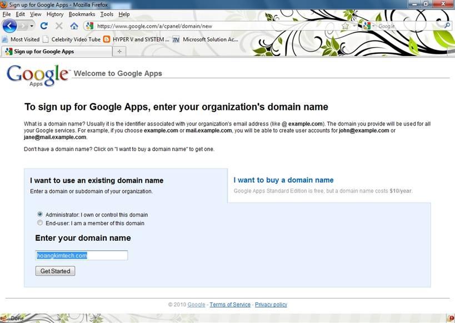Select I want to use an existing domain tab
The height and width of the screenshot is (323, 455).
(x=97, y=180)
